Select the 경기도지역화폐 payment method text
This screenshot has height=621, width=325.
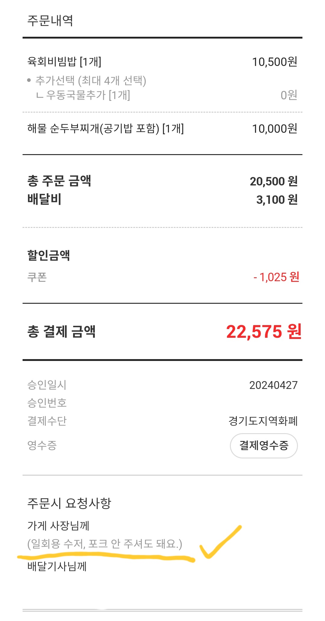click(x=263, y=421)
